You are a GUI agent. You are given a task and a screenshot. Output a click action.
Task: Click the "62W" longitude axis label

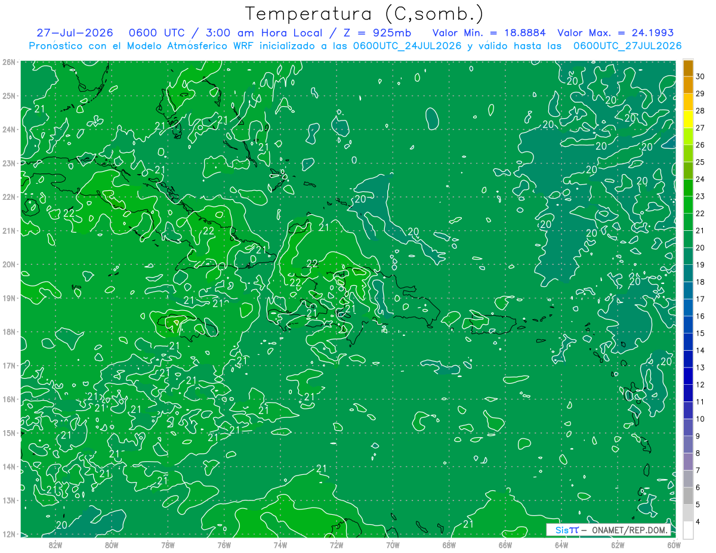coord(617,545)
